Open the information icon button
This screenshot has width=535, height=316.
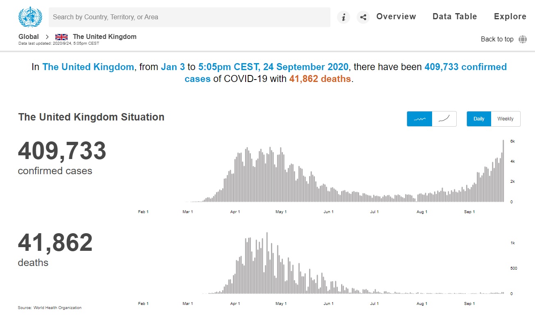344,17
